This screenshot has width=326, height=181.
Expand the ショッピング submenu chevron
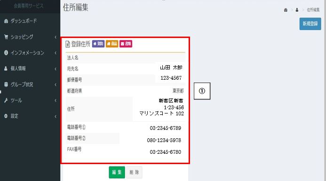tap(56, 37)
